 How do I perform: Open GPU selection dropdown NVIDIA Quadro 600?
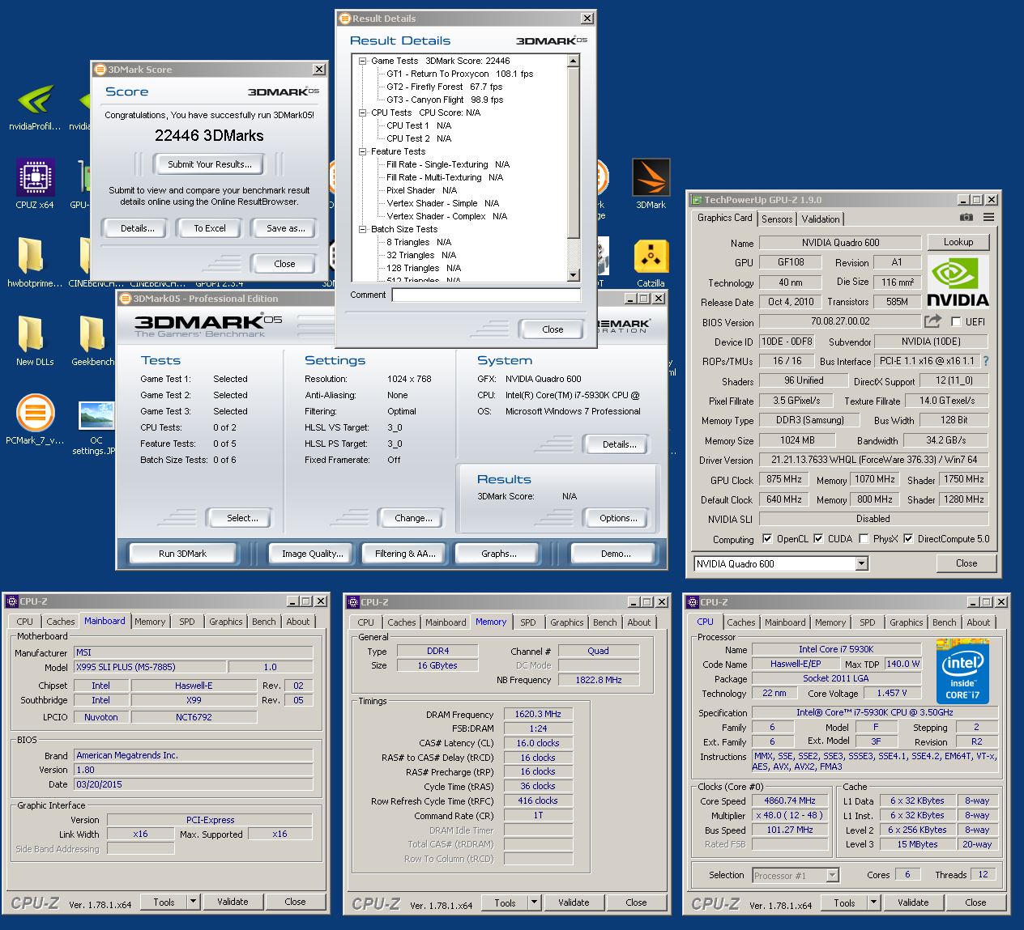click(861, 563)
